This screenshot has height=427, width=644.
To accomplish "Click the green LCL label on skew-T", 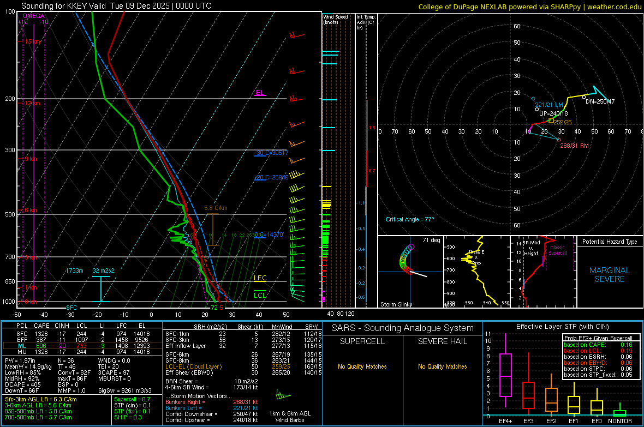I will point(260,295).
